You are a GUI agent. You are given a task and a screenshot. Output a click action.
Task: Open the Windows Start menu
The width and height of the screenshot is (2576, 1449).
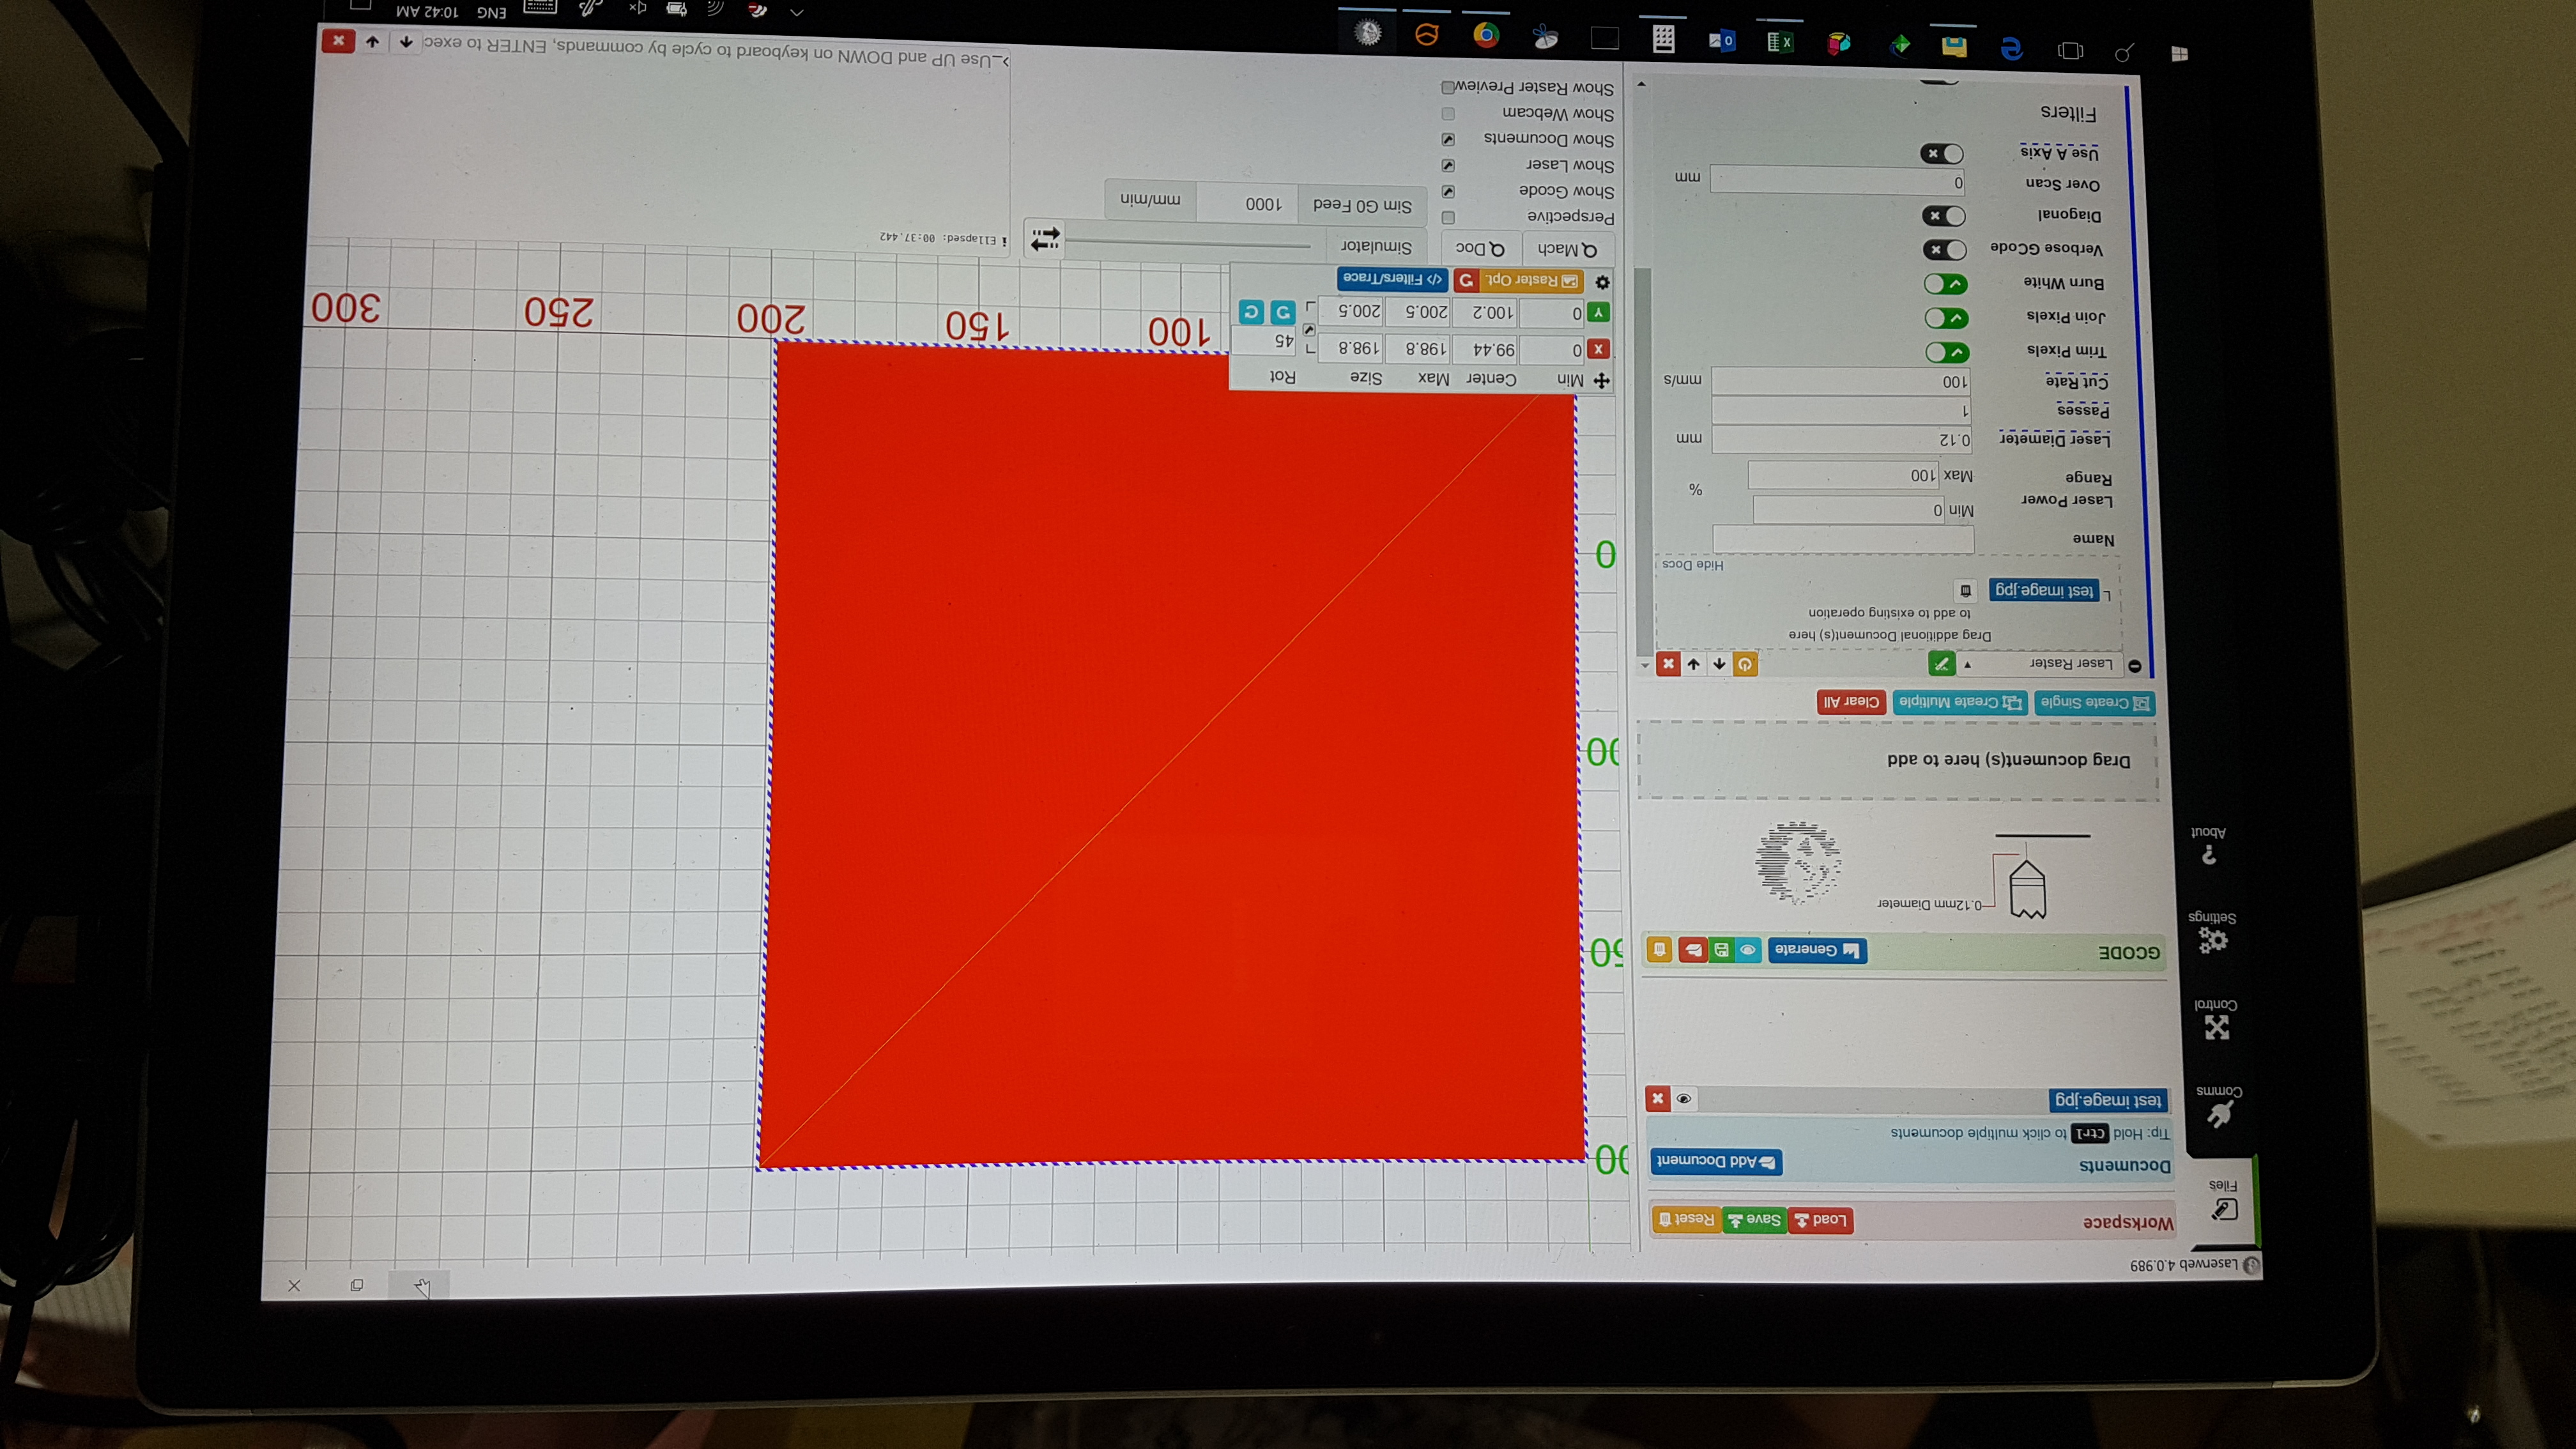click(x=2181, y=53)
